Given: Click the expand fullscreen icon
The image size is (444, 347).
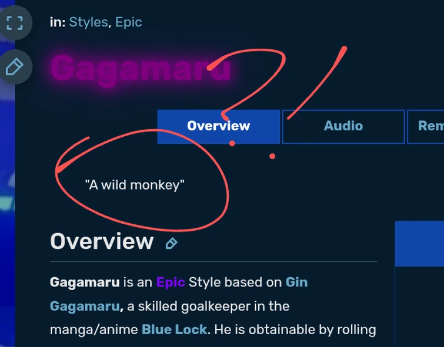Looking at the screenshot, I should pyautogui.click(x=15, y=23).
